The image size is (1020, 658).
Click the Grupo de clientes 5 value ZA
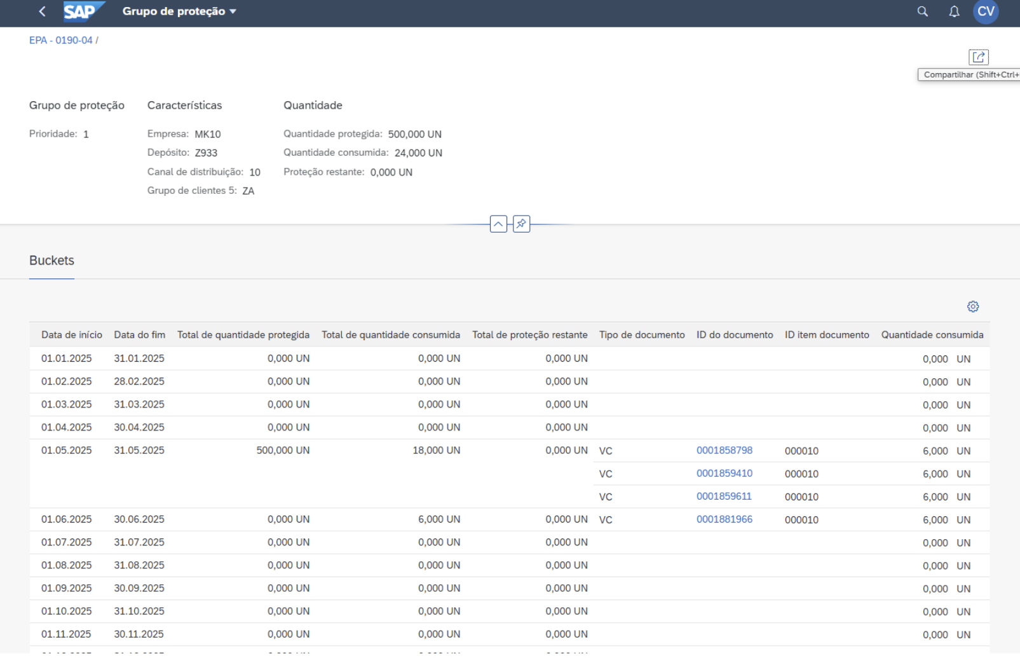(x=248, y=191)
